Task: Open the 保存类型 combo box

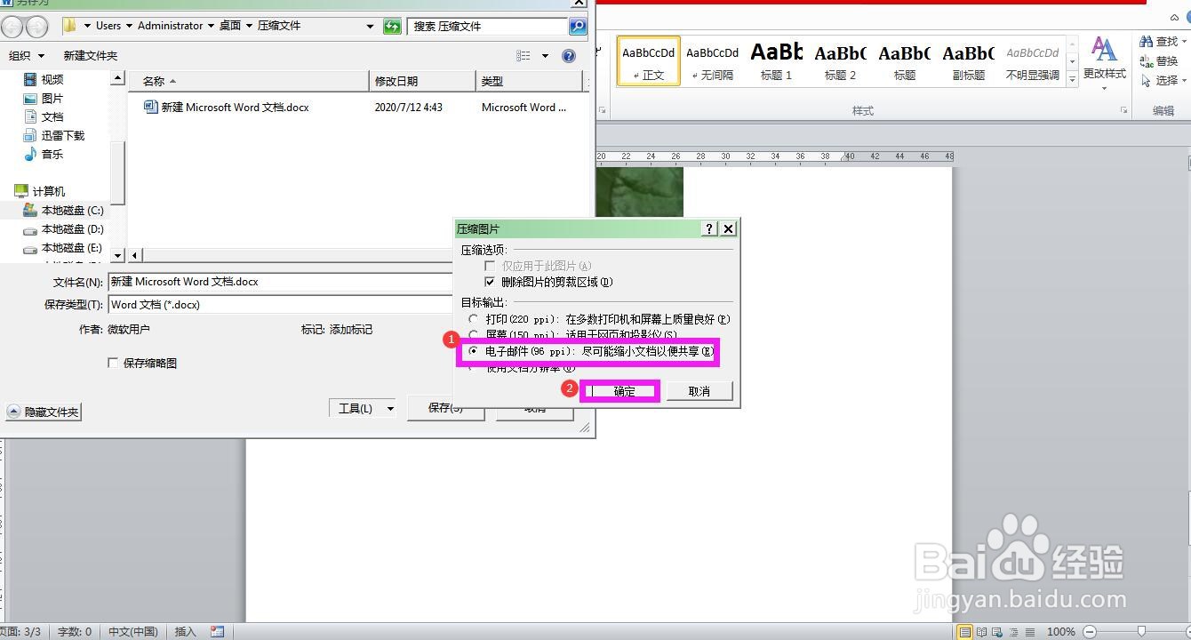Action: click(281, 304)
